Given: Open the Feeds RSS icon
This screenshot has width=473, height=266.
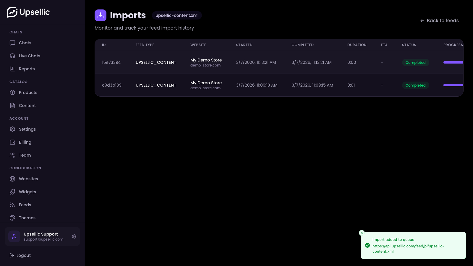Looking at the screenshot, I should [x=12, y=205].
